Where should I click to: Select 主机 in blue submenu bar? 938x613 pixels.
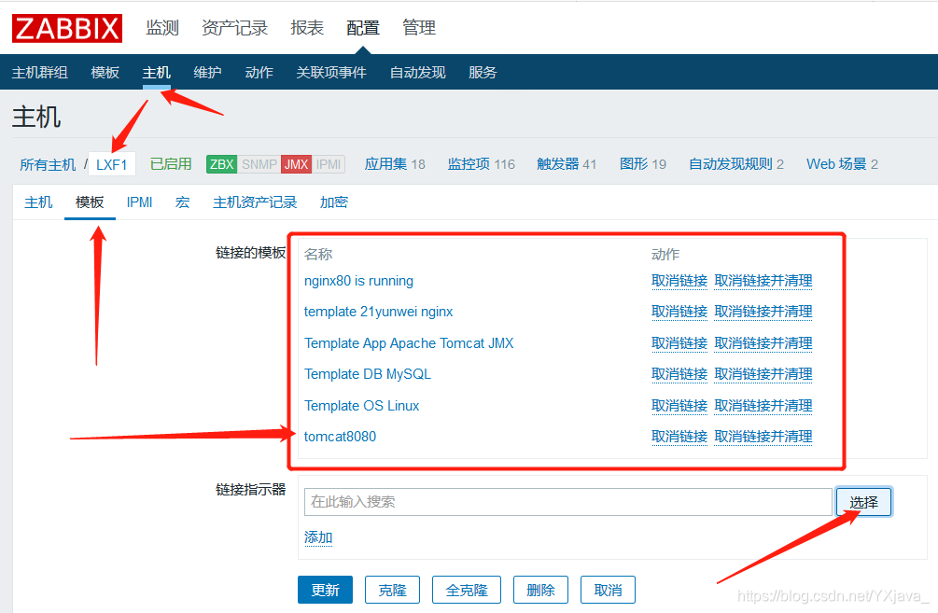[x=157, y=73]
